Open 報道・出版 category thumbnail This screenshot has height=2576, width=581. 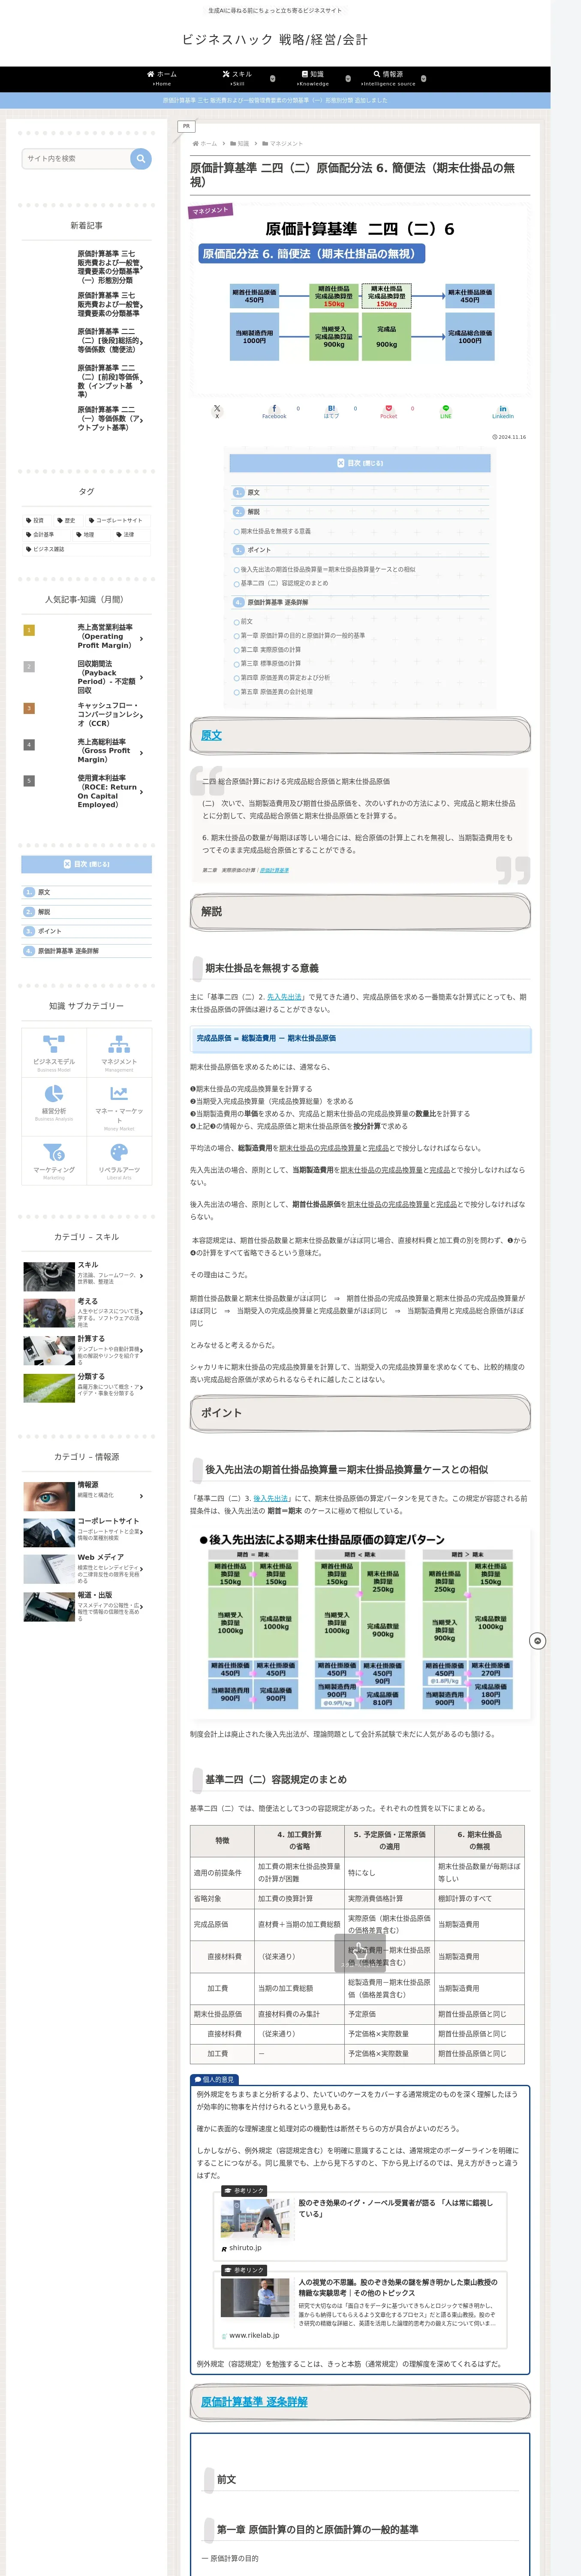pyautogui.click(x=49, y=1606)
